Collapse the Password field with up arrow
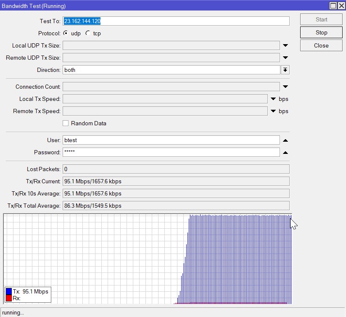This screenshot has width=346, height=317. pos(285,152)
